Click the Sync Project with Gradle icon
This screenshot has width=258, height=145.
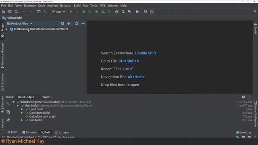(x=117, y=12)
